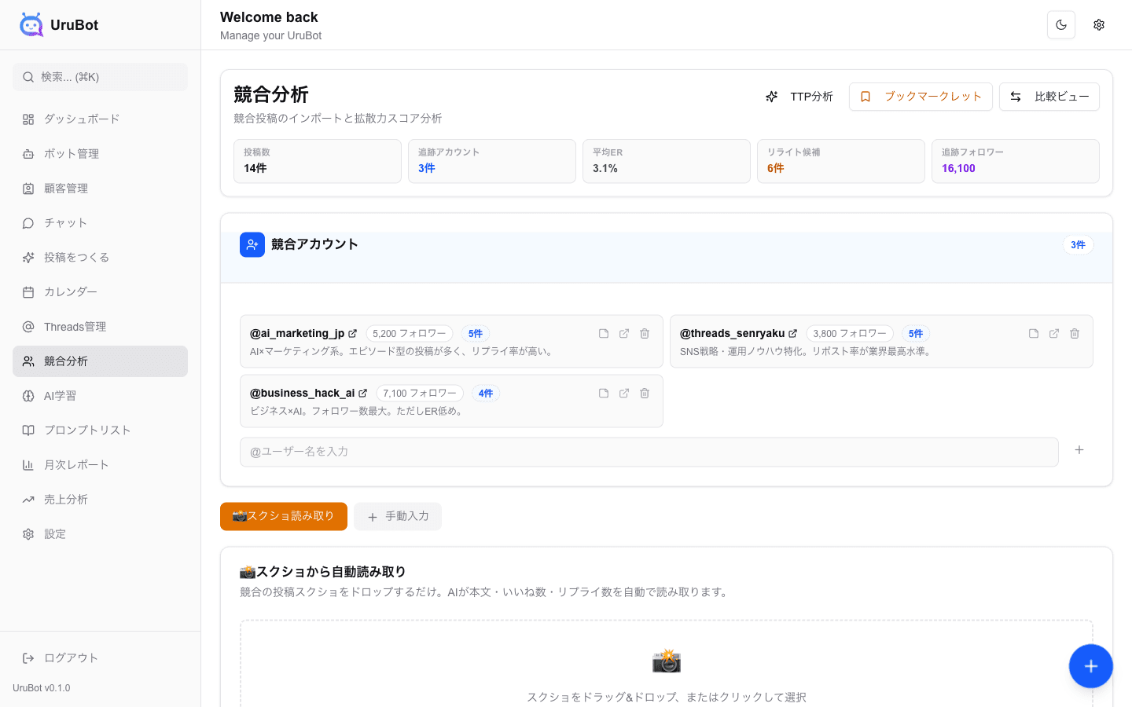
Task: Open settings gear in top header
Action: pos(1099,25)
